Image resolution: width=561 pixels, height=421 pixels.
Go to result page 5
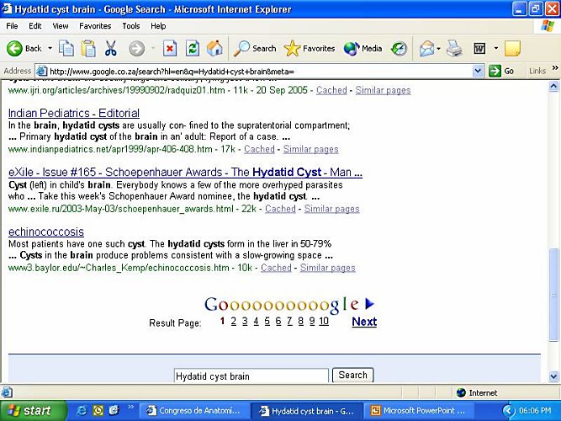(267, 322)
